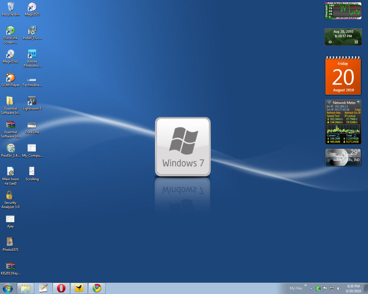
Task: Click the My Files toolbar label
Action: pos(296,288)
